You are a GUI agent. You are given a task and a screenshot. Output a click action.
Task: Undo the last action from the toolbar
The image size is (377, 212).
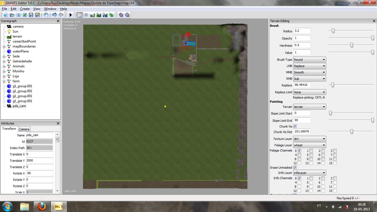pos(54,15)
